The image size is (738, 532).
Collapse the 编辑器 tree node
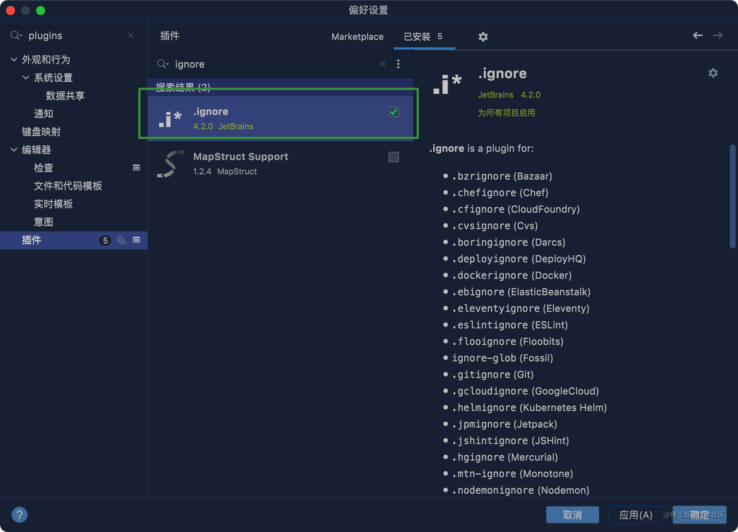click(14, 150)
